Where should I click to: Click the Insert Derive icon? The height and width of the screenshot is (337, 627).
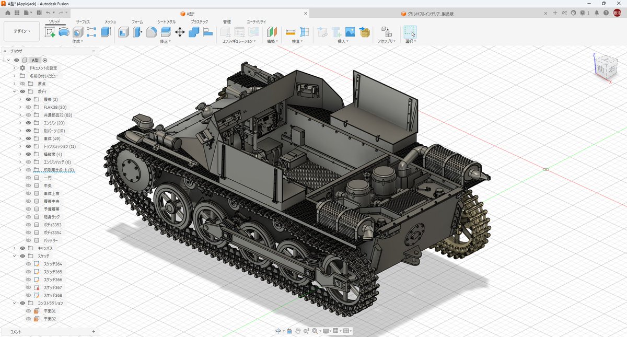tap(322, 32)
